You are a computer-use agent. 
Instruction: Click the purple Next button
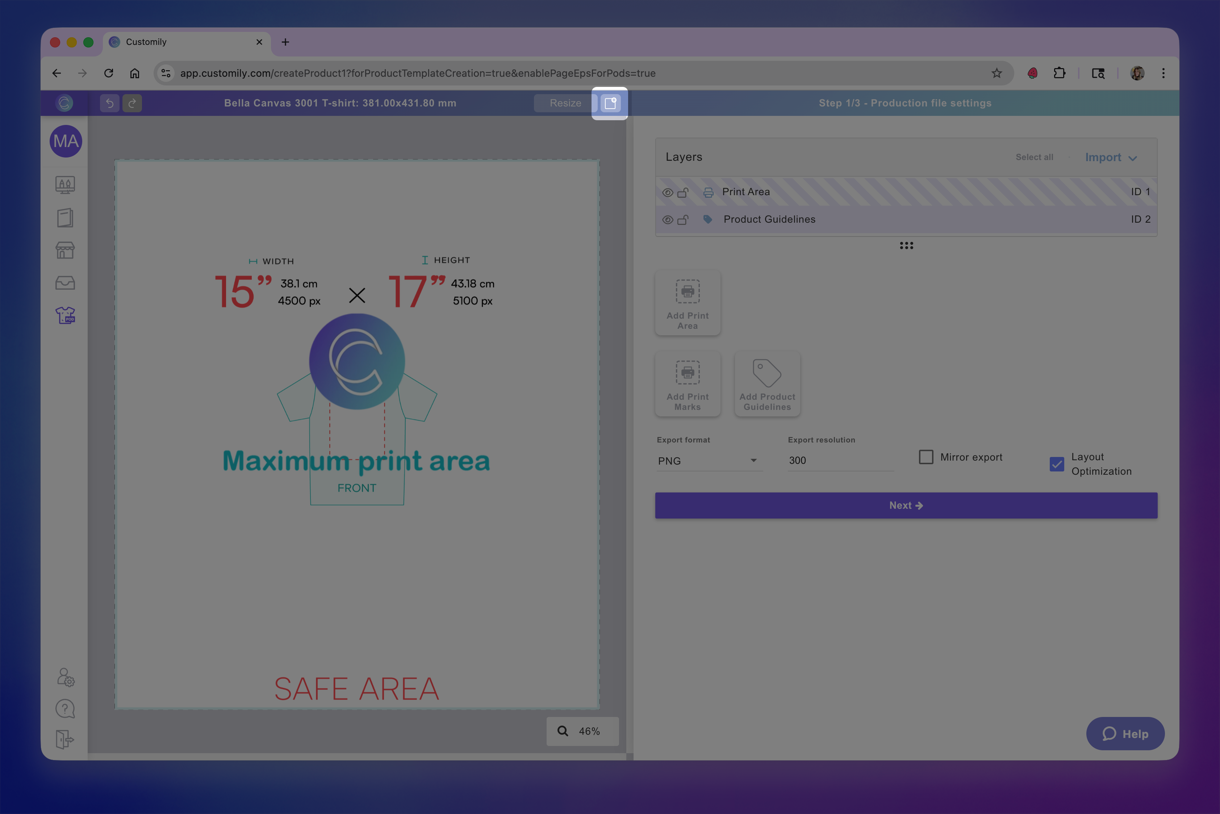pyautogui.click(x=906, y=505)
